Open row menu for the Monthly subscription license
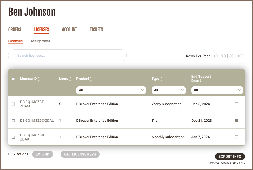 [237, 137]
